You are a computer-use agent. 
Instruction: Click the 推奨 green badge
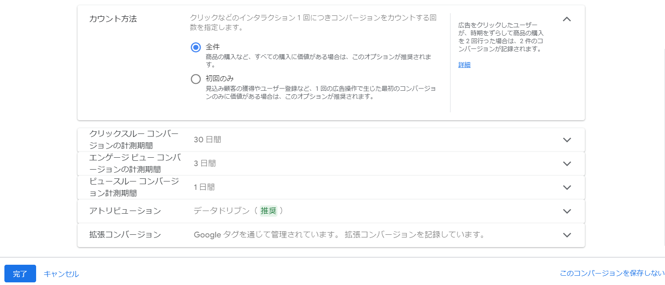(268, 211)
